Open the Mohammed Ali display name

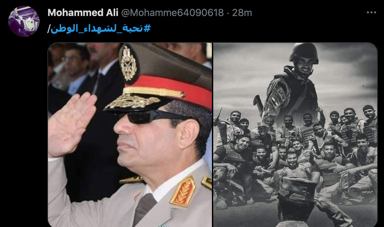click(83, 12)
